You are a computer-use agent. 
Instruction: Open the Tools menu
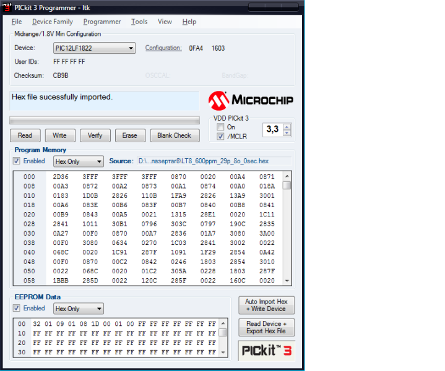point(139,22)
